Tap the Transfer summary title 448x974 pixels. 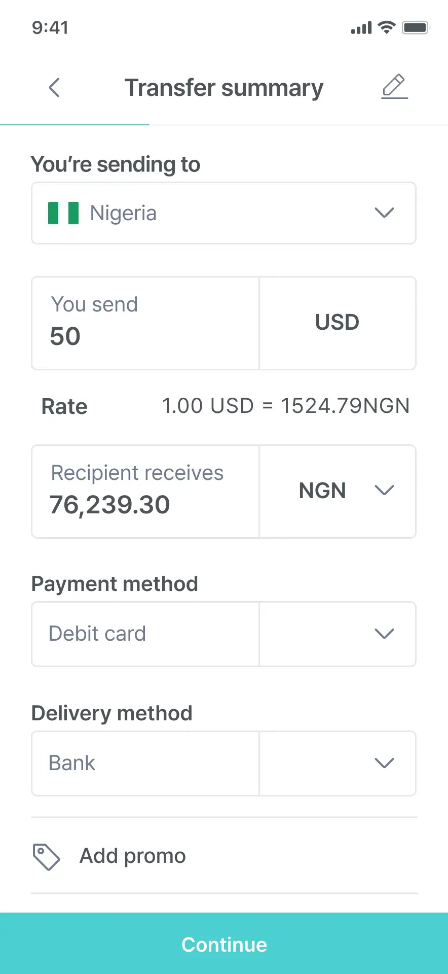(x=223, y=88)
